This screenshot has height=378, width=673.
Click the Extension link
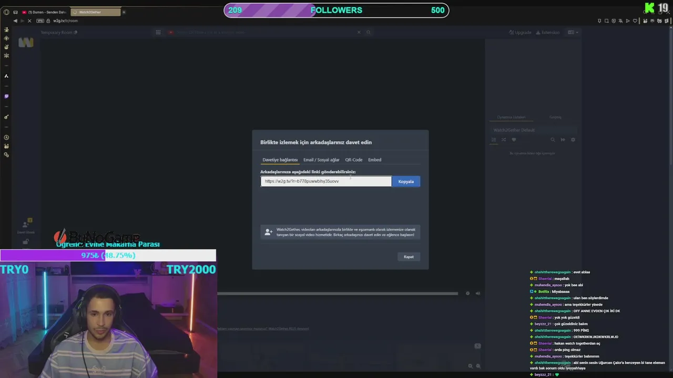(547, 33)
